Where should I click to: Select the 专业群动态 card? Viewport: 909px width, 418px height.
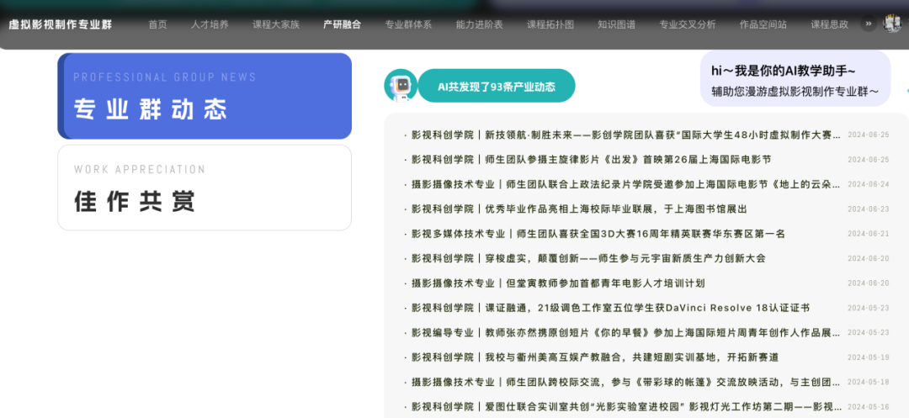tap(205, 96)
